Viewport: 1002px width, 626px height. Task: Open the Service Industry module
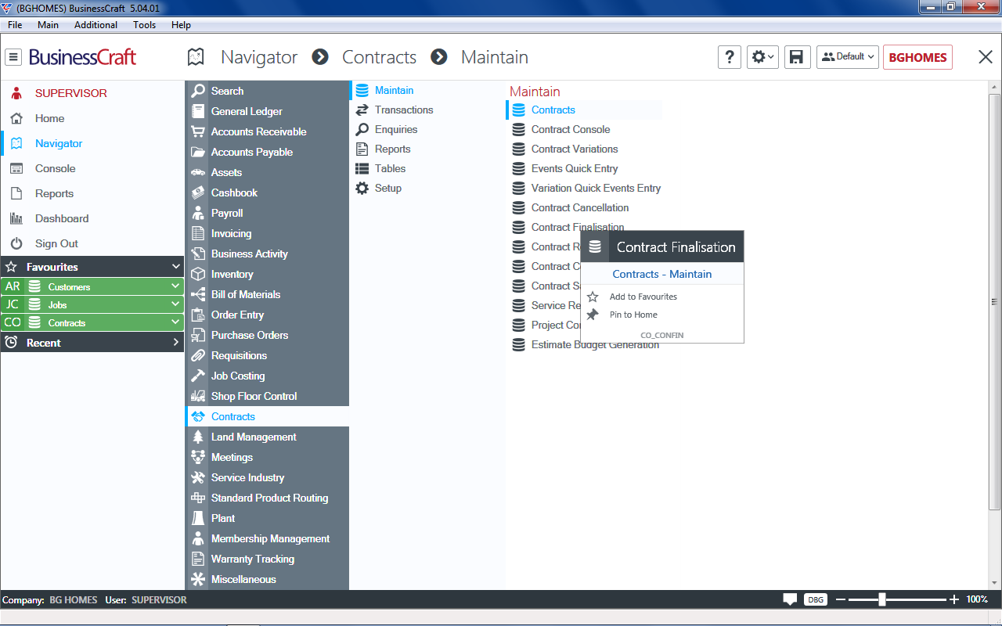click(x=267, y=477)
